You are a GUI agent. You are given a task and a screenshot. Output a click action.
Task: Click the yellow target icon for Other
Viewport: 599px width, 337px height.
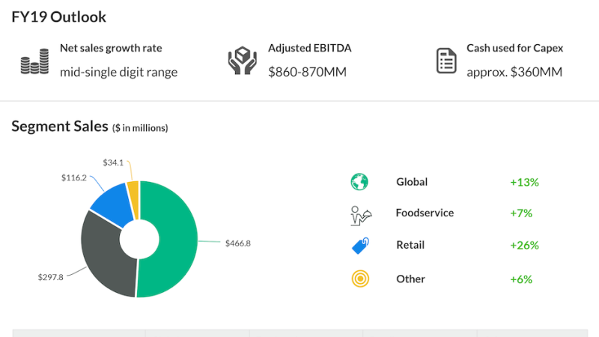click(360, 279)
